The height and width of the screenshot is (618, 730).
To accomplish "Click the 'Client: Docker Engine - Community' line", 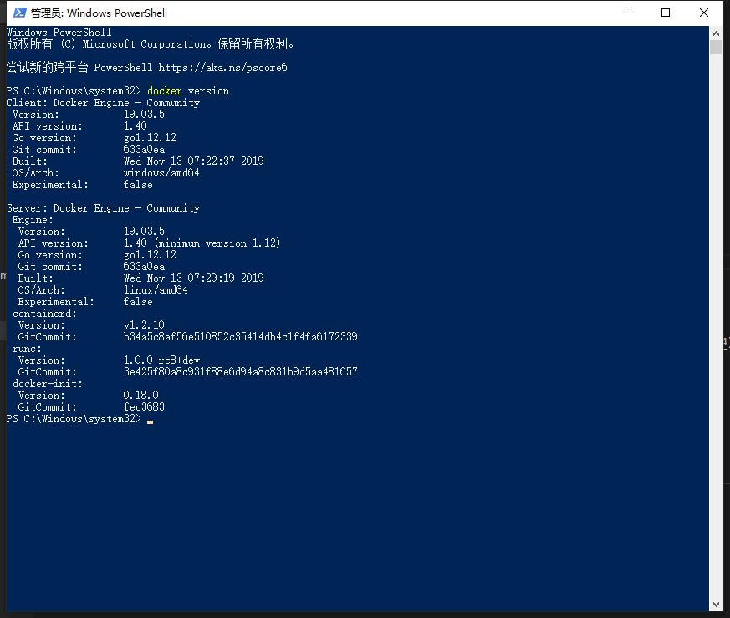I will click(103, 103).
